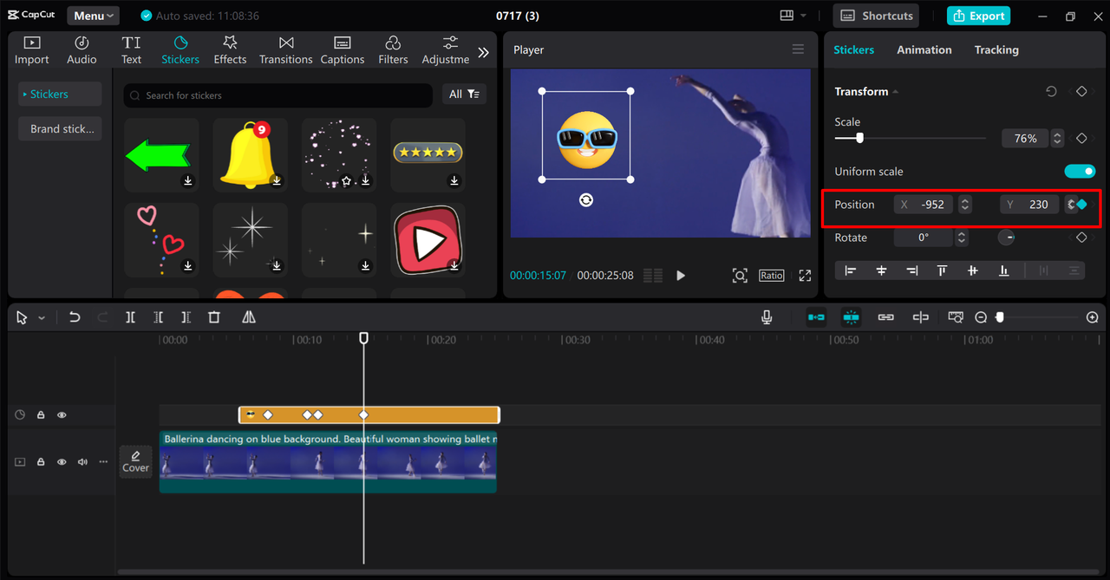1110x580 pixels.
Task: Align sticker to the top
Action: click(x=942, y=270)
